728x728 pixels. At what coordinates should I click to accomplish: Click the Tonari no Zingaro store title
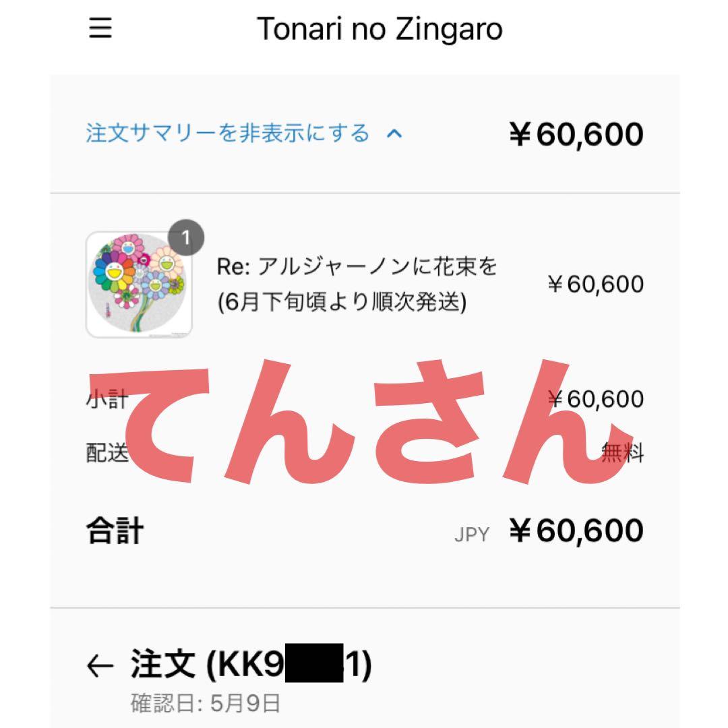click(x=380, y=30)
